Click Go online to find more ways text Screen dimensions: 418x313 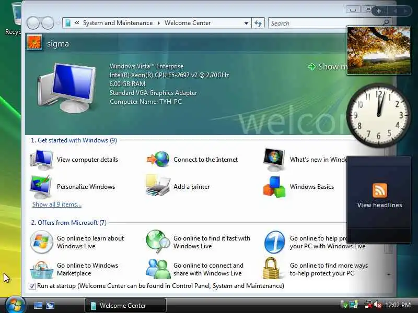point(329,269)
